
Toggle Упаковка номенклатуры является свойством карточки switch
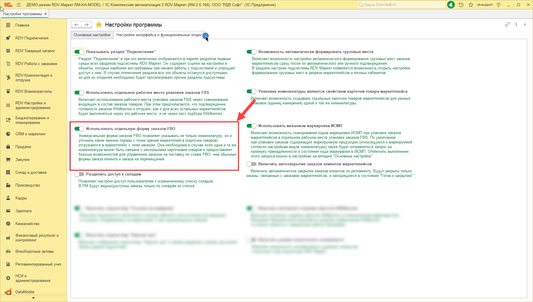[251, 92]
